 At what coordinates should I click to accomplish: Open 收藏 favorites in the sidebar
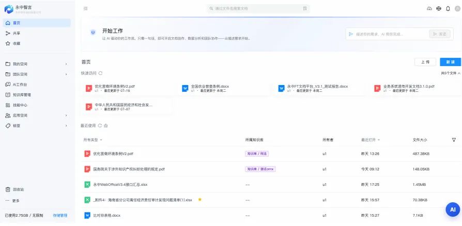37,43
